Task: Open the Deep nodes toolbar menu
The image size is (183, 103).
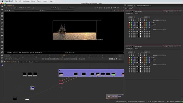Action: click(x=2, y=42)
